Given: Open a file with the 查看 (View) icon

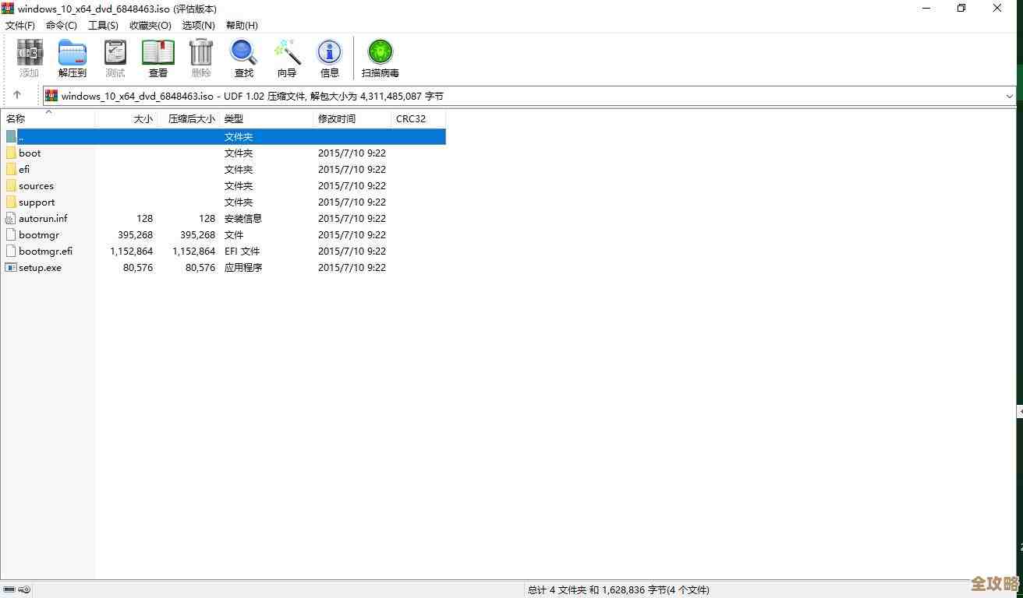Looking at the screenshot, I should pos(158,58).
